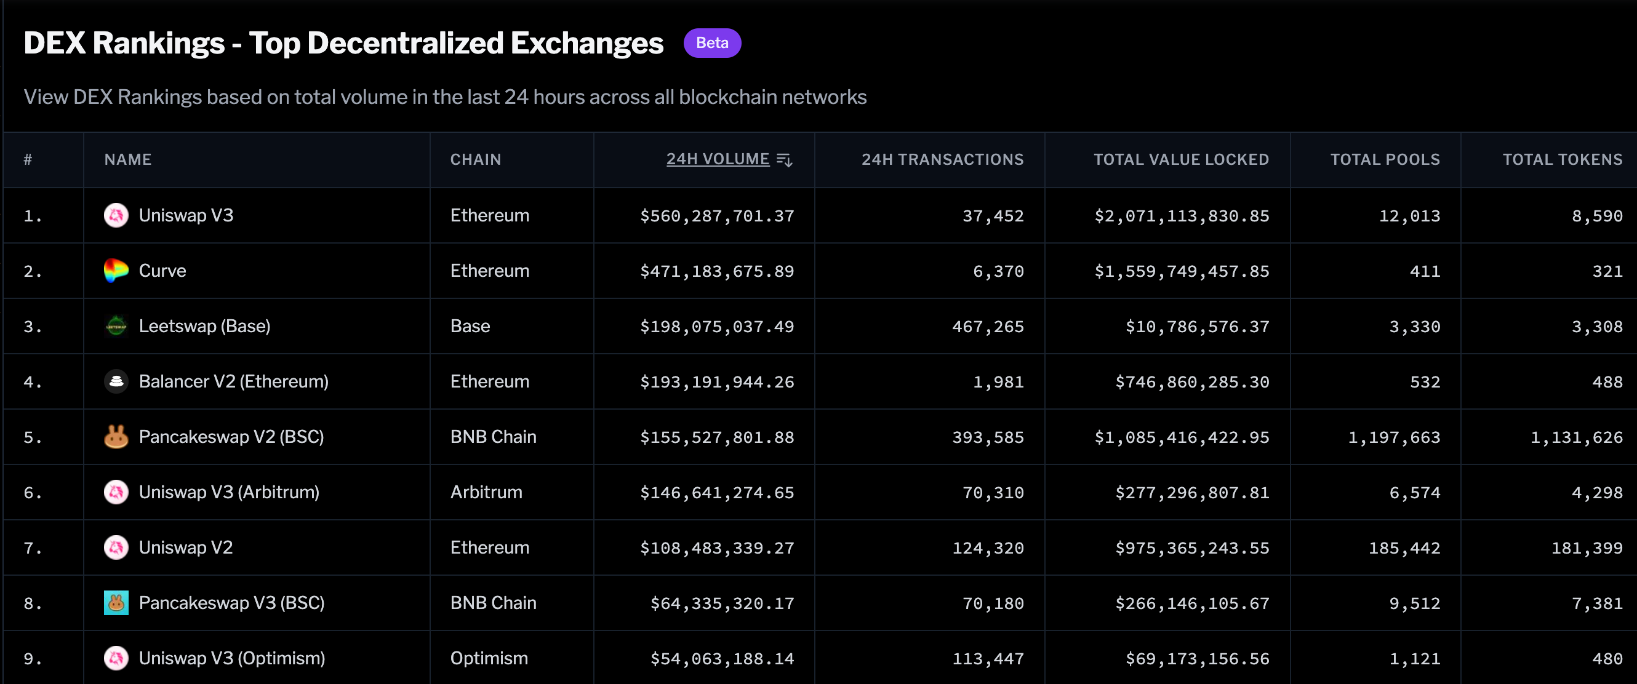Screen dimensions: 1637x684
Task: Open Pancakeswap V2 (BSC) name link
Action: tap(231, 437)
